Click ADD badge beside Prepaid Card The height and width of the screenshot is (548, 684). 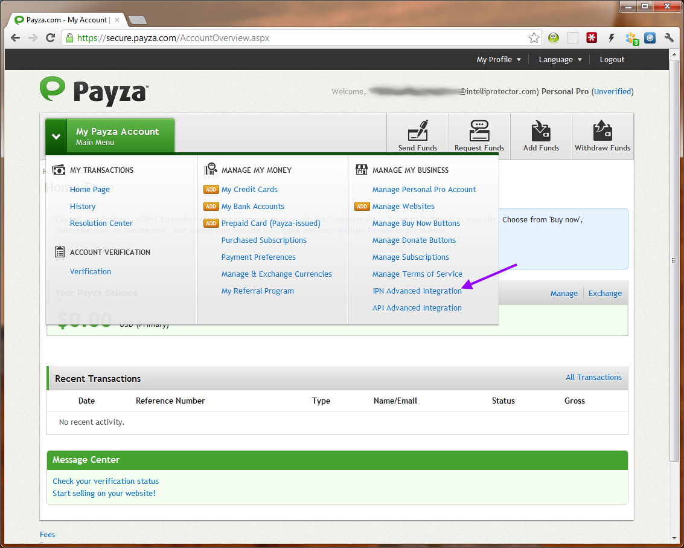[211, 223]
